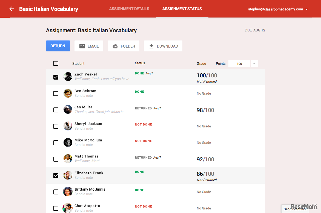Viewport: 321px width, 213px height.
Task: Open the Points value dropdown arrow
Action: click(x=254, y=63)
